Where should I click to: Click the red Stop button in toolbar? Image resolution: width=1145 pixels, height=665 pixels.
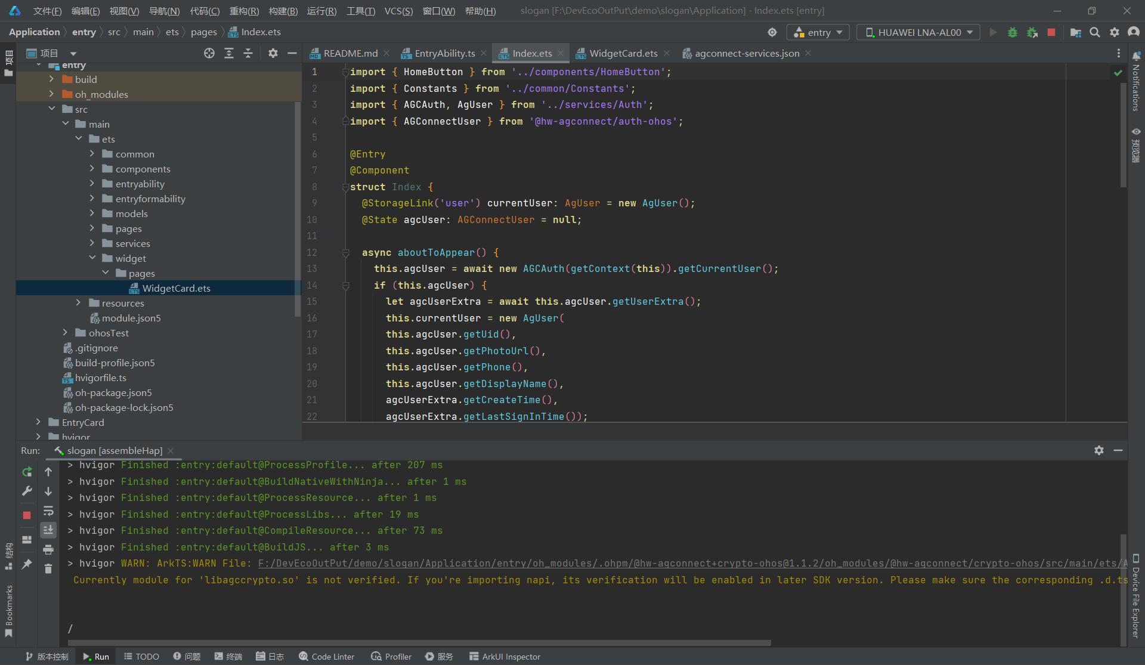click(1051, 32)
